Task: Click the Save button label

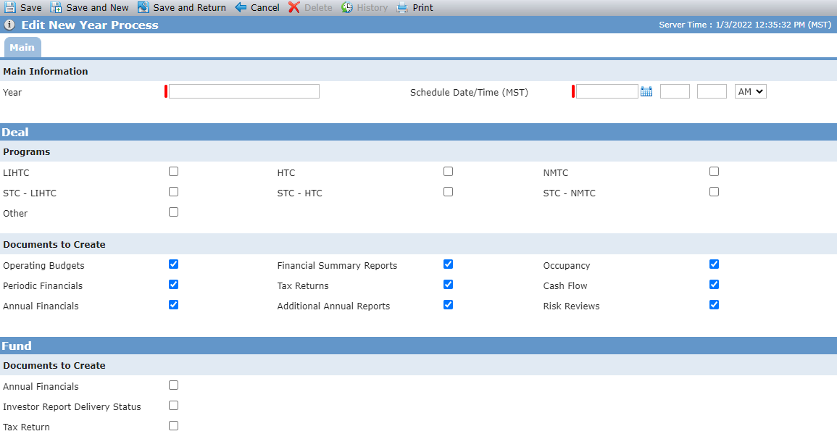Action: pyautogui.click(x=31, y=8)
